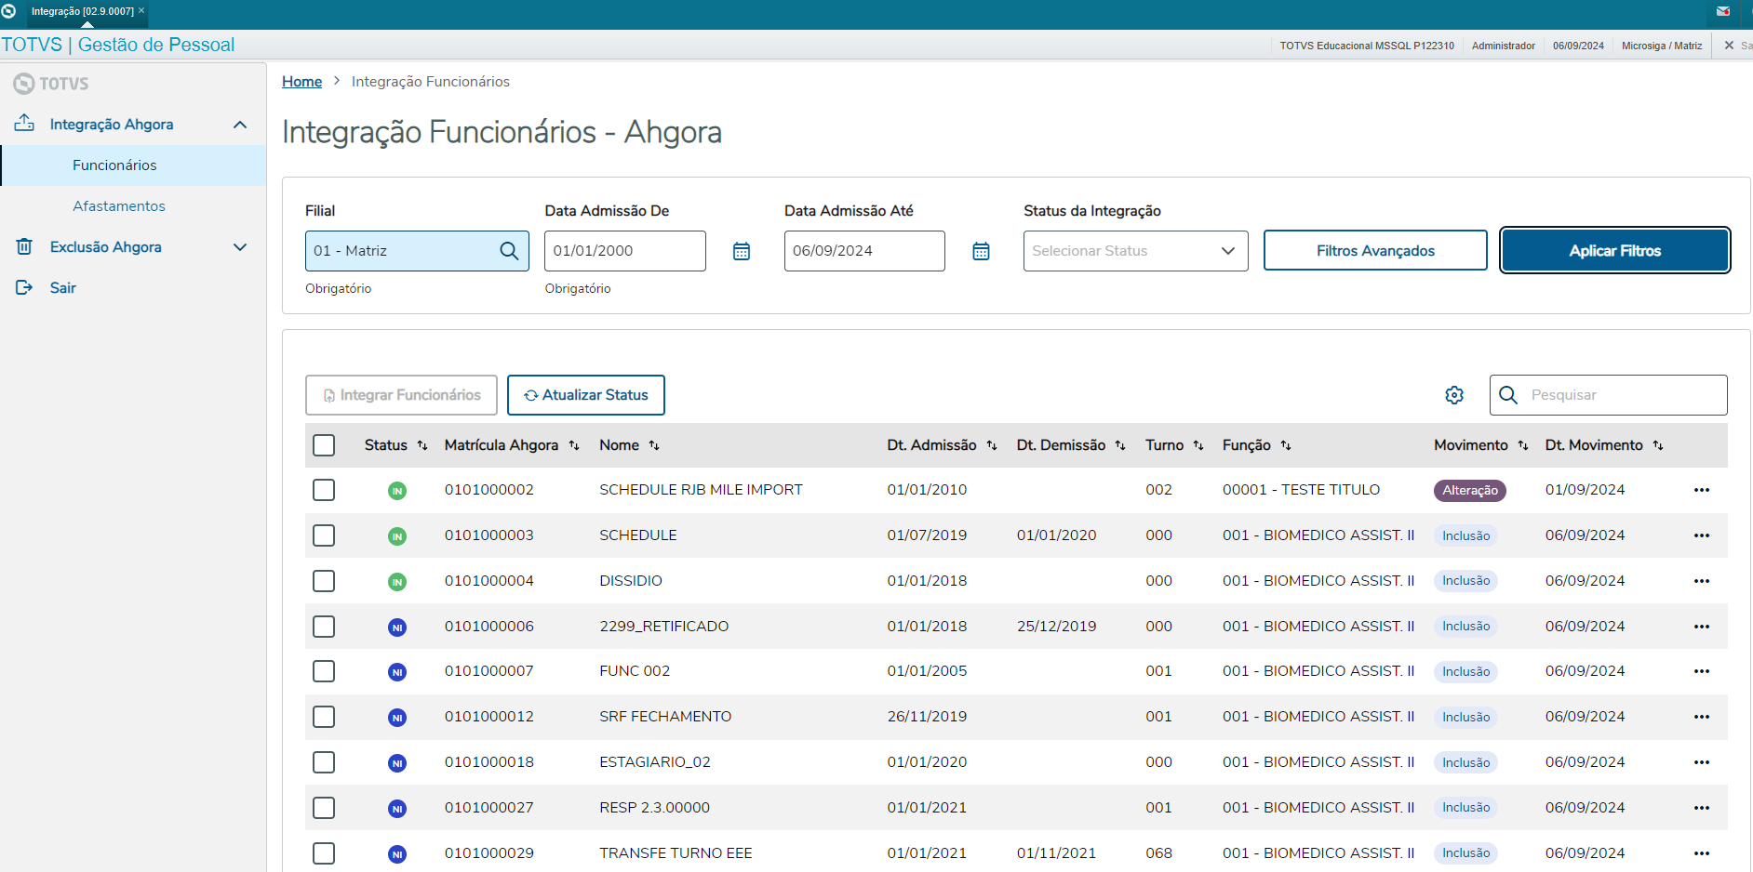Viewport: 1753px width, 872px height.
Task: Select checkbox for row 0101000002
Action: click(x=324, y=490)
